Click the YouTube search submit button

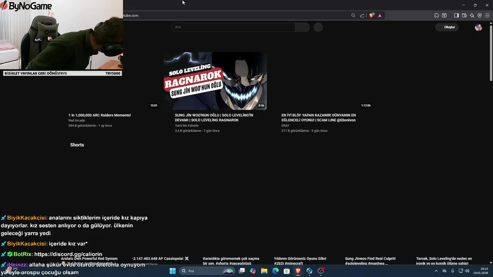(302, 27)
